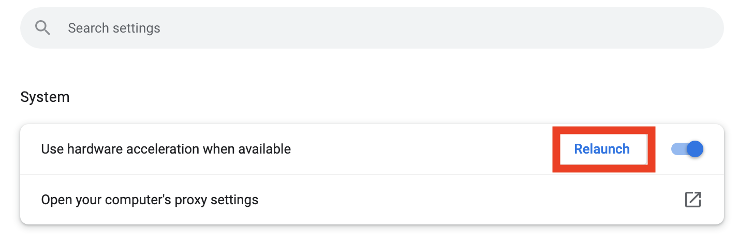738x242 pixels.
Task: Open the proxy settings open-in-new-window icon
Action: [x=692, y=200]
